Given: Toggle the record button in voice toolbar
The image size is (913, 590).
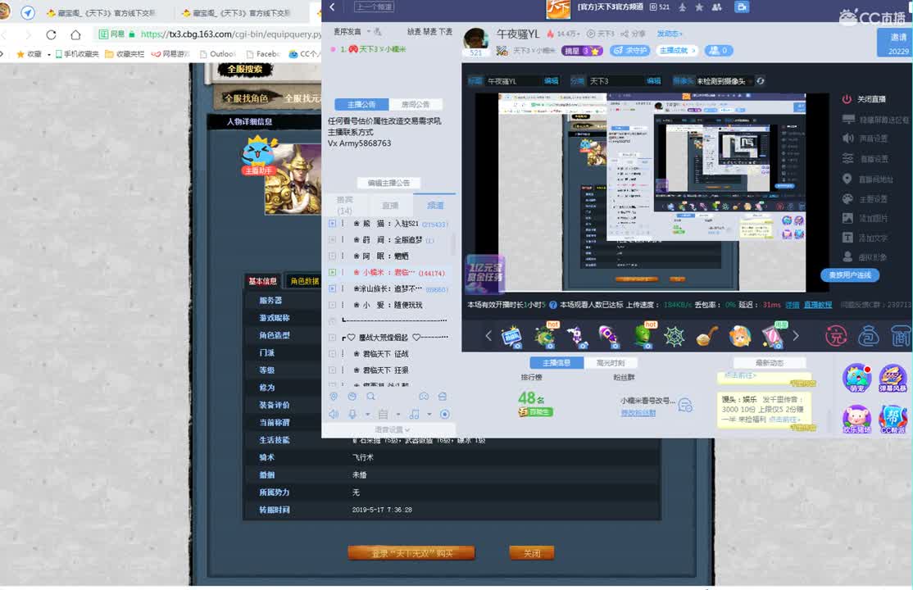Looking at the screenshot, I should click(x=444, y=414).
